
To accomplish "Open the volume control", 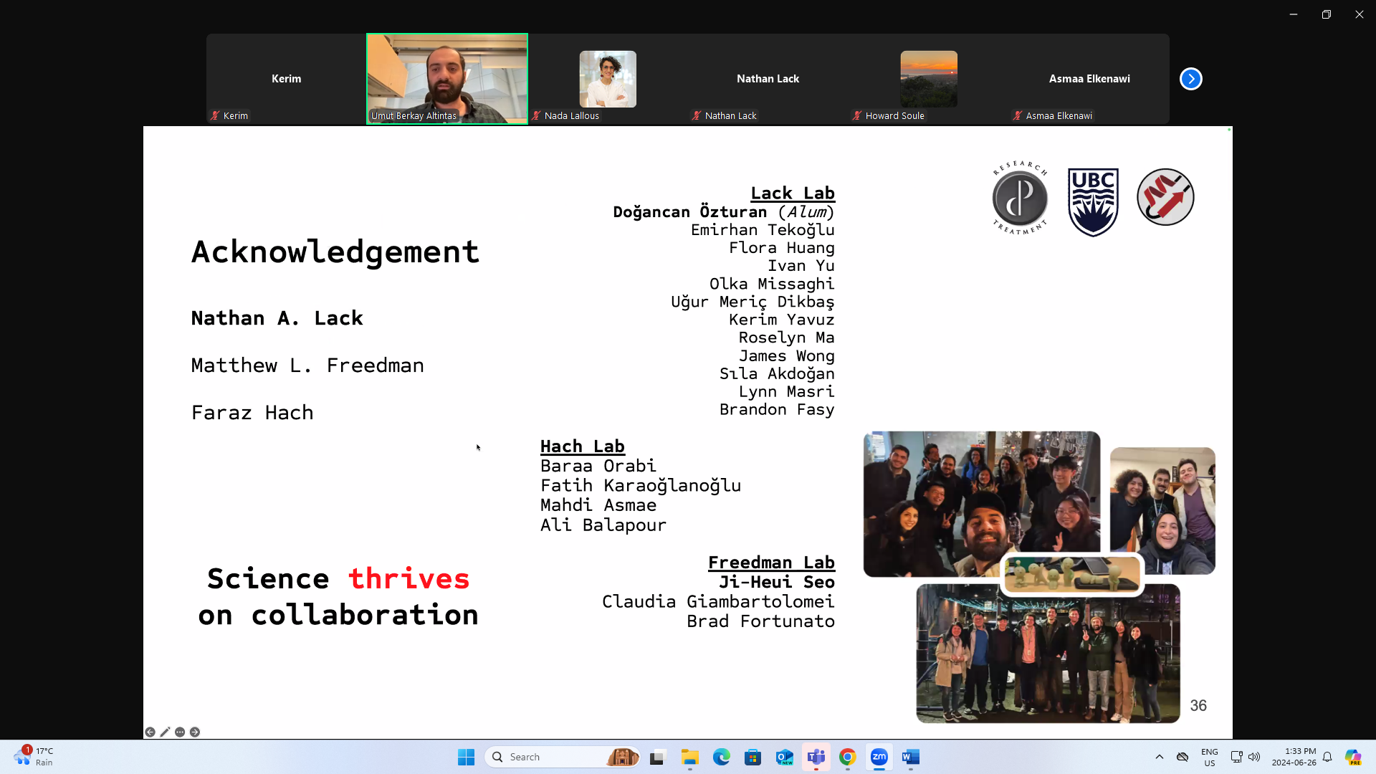I will (1254, 757).
